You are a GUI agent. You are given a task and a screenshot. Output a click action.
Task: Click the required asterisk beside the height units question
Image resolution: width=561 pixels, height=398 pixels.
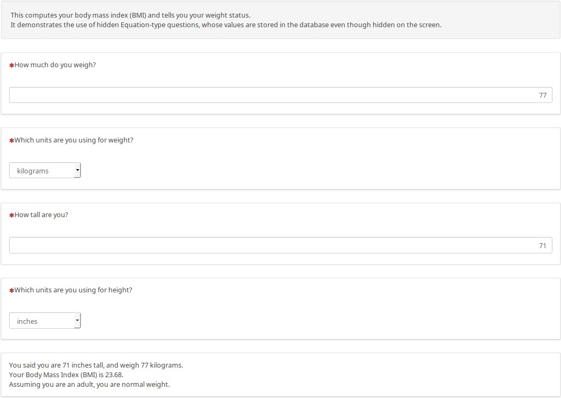[12, 291]
